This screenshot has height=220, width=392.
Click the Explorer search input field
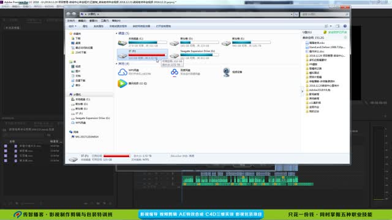coord(325,14)
